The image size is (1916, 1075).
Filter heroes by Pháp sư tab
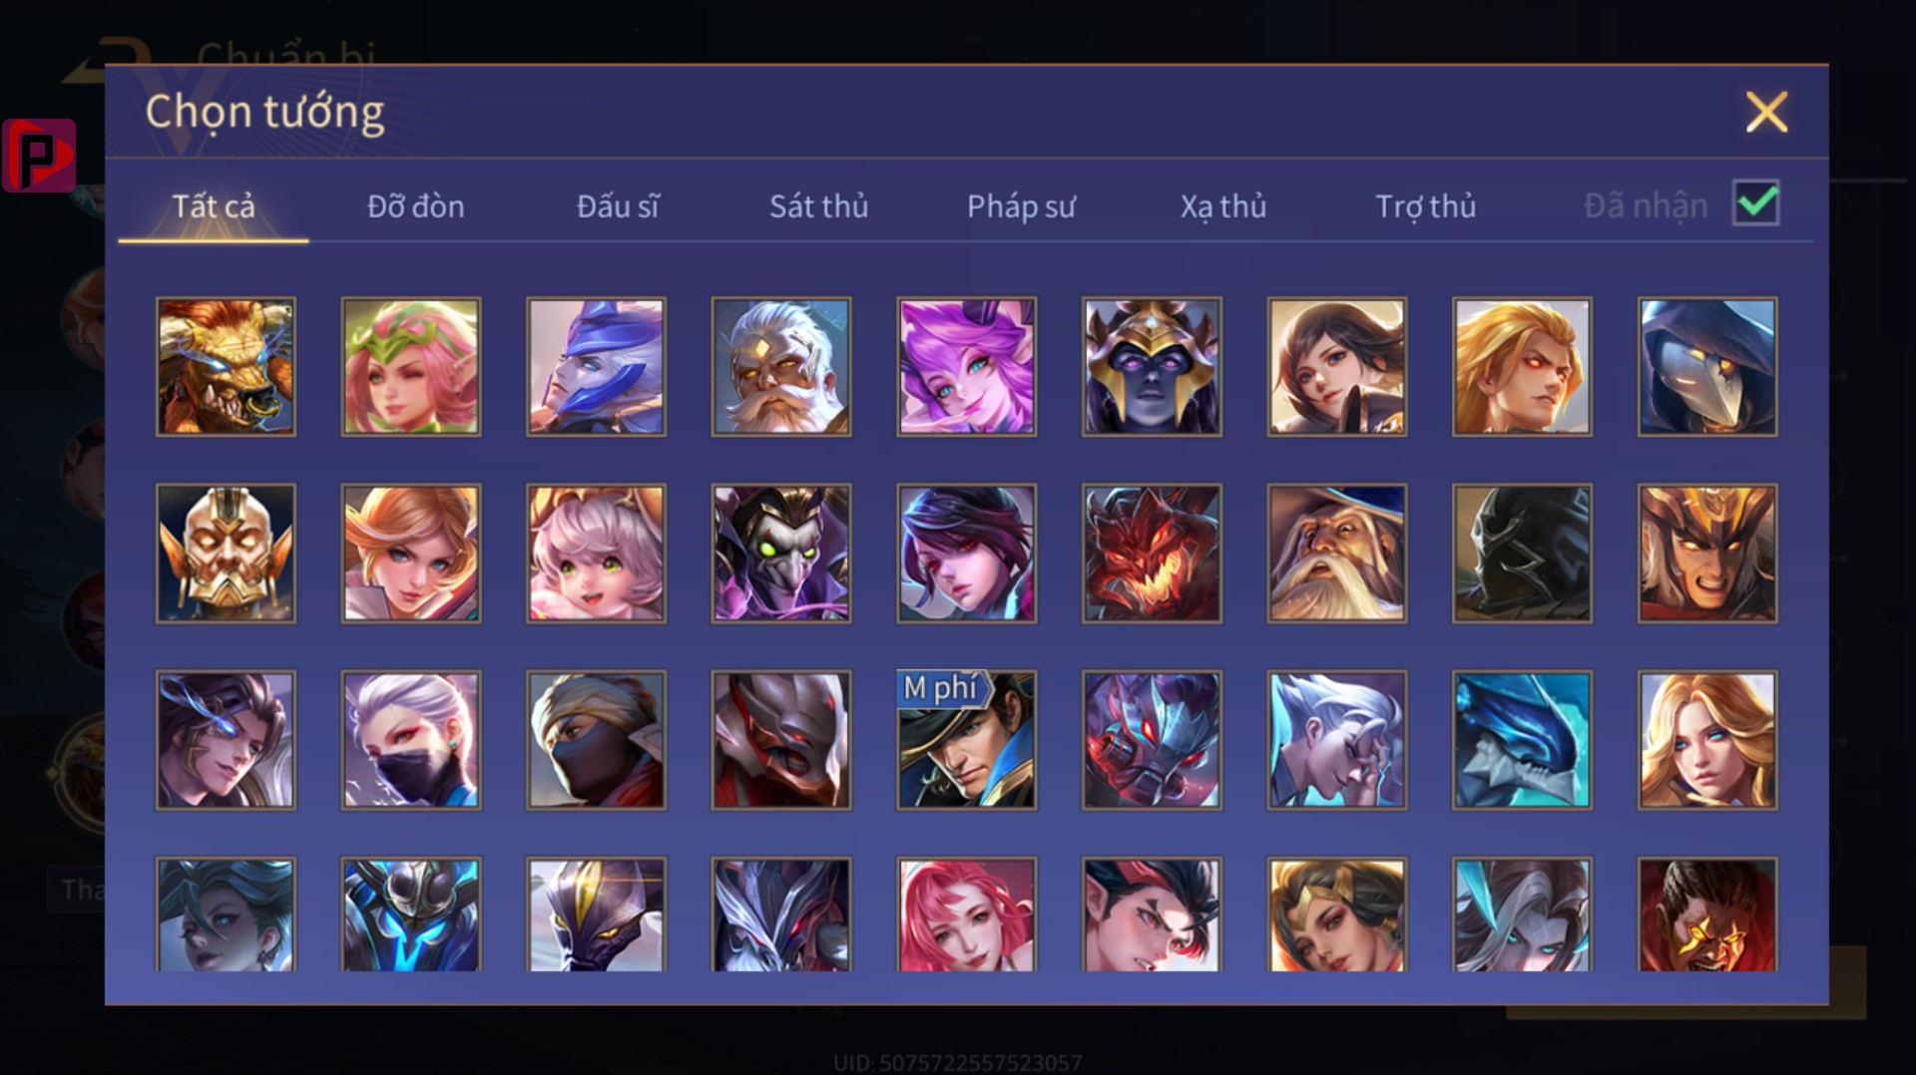click(x=1021, y=206)
